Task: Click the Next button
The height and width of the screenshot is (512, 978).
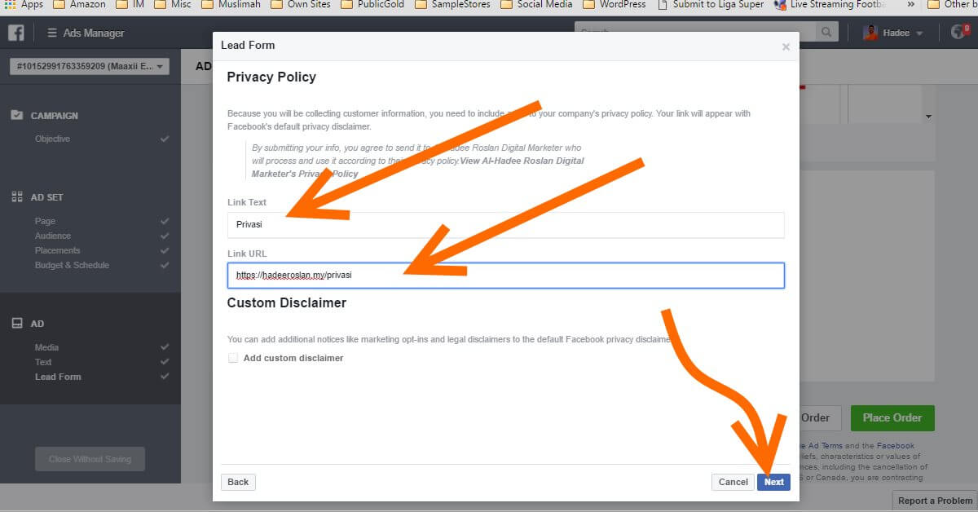Action: click(x=773, y=482)
